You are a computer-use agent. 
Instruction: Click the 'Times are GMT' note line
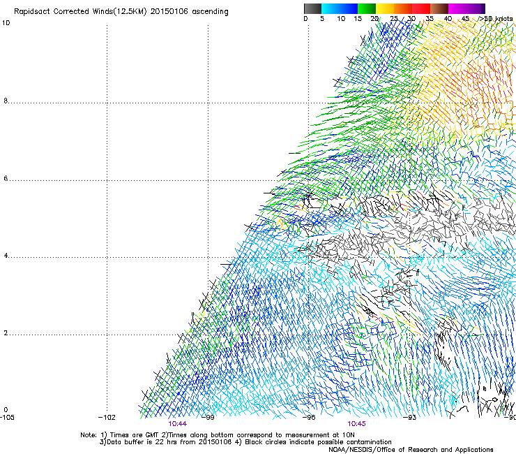pyautogui.click(x=217, y=435)
